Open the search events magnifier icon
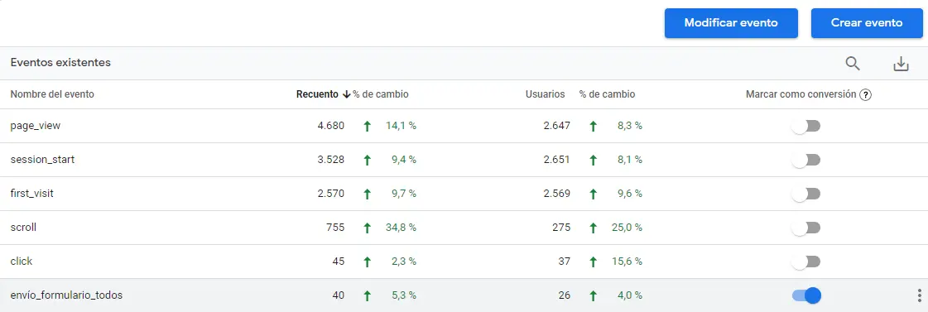This screenshot has height=312, width=928. 852,64
